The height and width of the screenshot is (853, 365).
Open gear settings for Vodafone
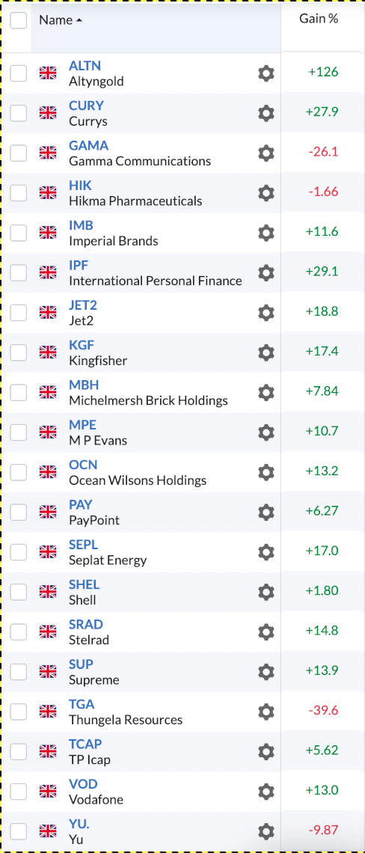[x=266, y=792]
